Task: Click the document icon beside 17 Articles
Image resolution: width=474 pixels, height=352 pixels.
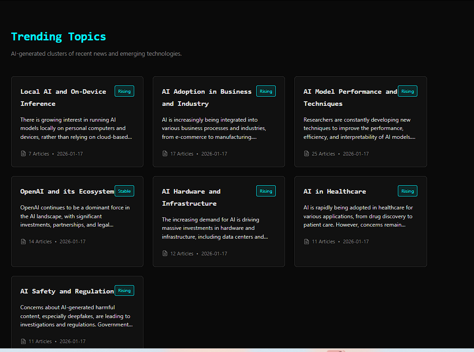Action: (x=165, y=154)
